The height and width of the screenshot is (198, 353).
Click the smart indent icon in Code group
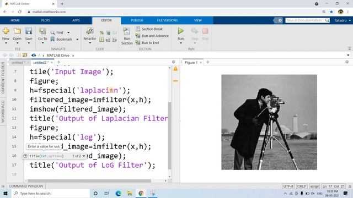tap(101, 40)
